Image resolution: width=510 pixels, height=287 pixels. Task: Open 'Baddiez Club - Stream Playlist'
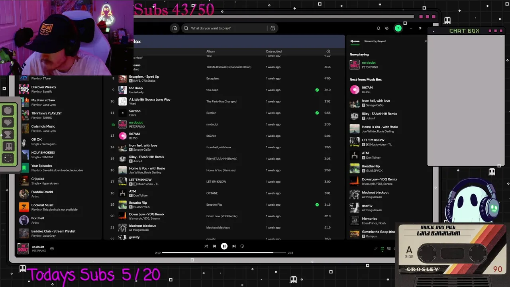[60, 234]
